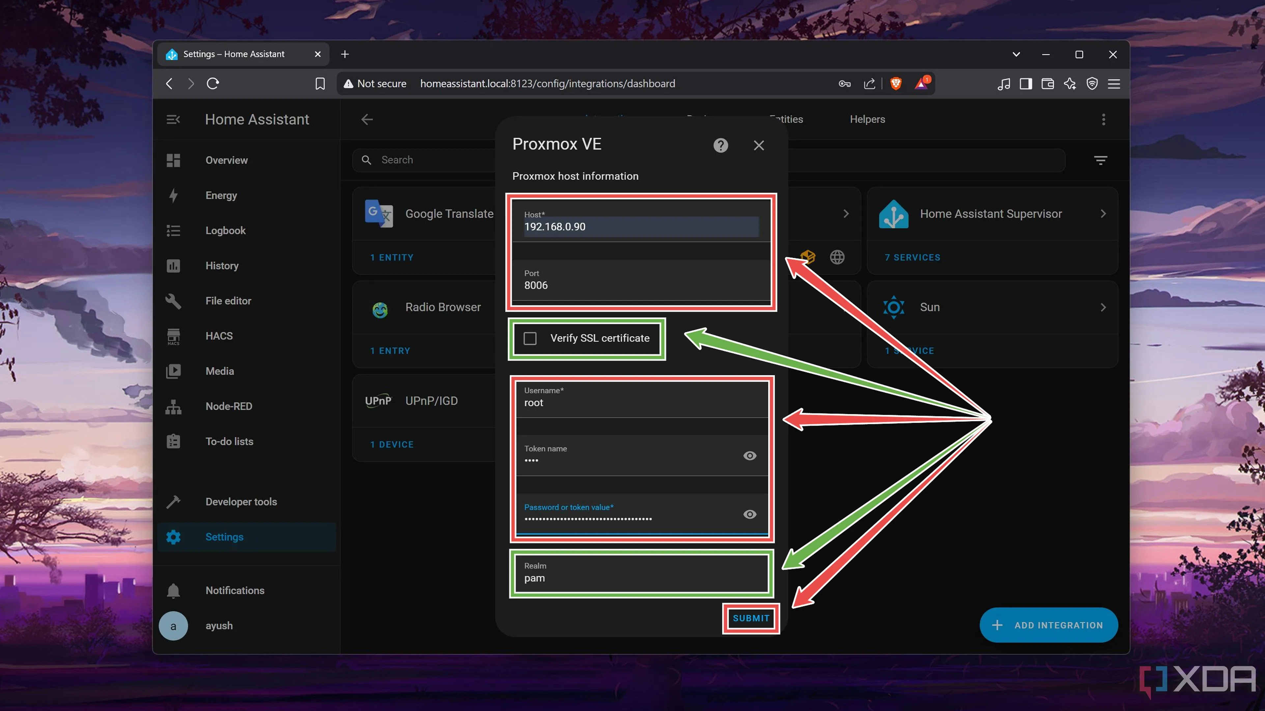Open the Leo AI sparkle icon
The image size is (1265, 711).
(1070, 83)
